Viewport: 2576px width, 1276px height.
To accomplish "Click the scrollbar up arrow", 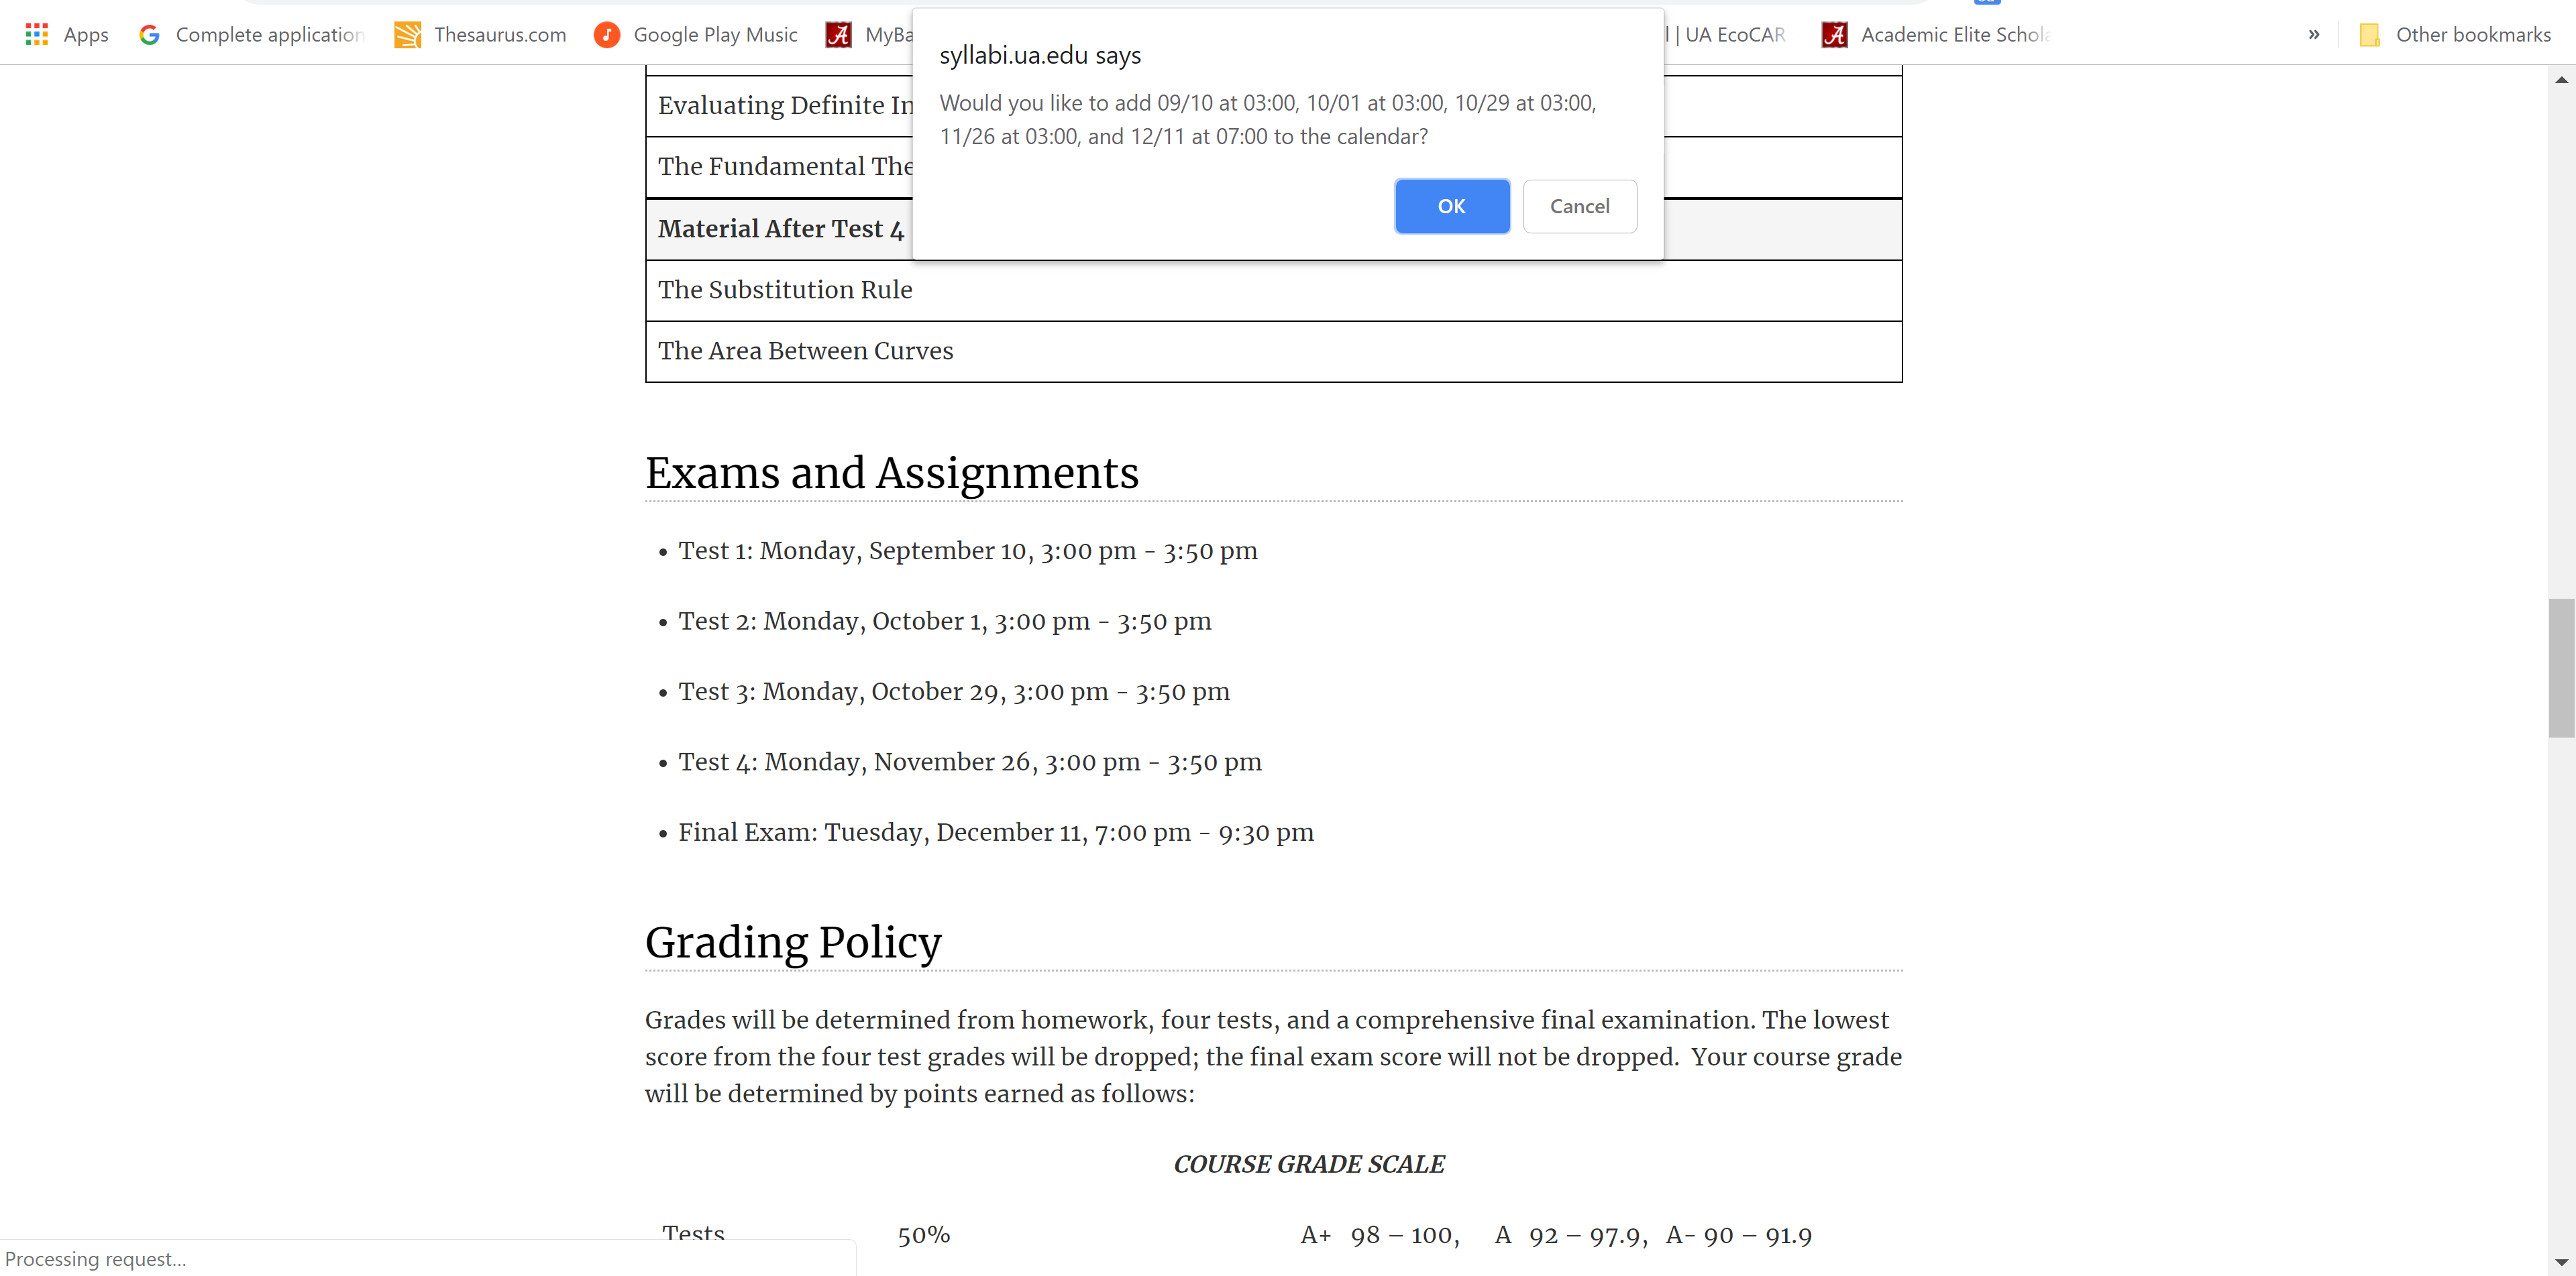I will click(2561, 80).
